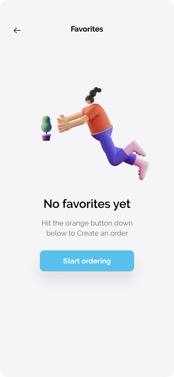The width and height of the screenshot is (174, 377).
Task: Click the character's purple pants
Action: point(113,147)
